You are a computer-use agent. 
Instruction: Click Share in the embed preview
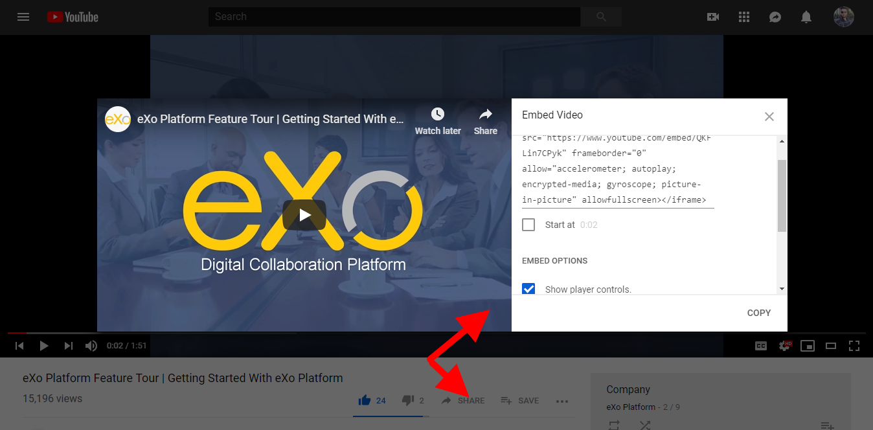click(485, 121)
